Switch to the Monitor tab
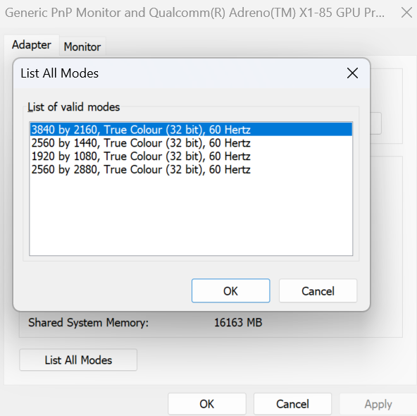Image resolution: width=417 pixels, height=416 pixels. coord(82,47)
